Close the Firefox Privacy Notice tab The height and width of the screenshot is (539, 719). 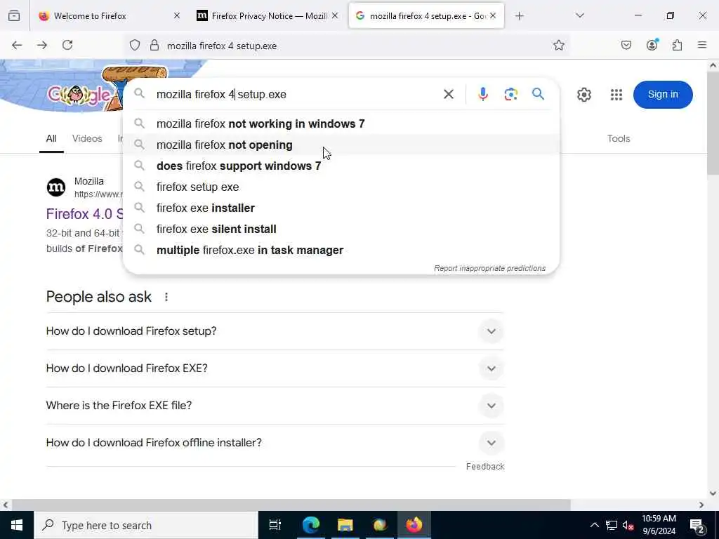point(335,15)
